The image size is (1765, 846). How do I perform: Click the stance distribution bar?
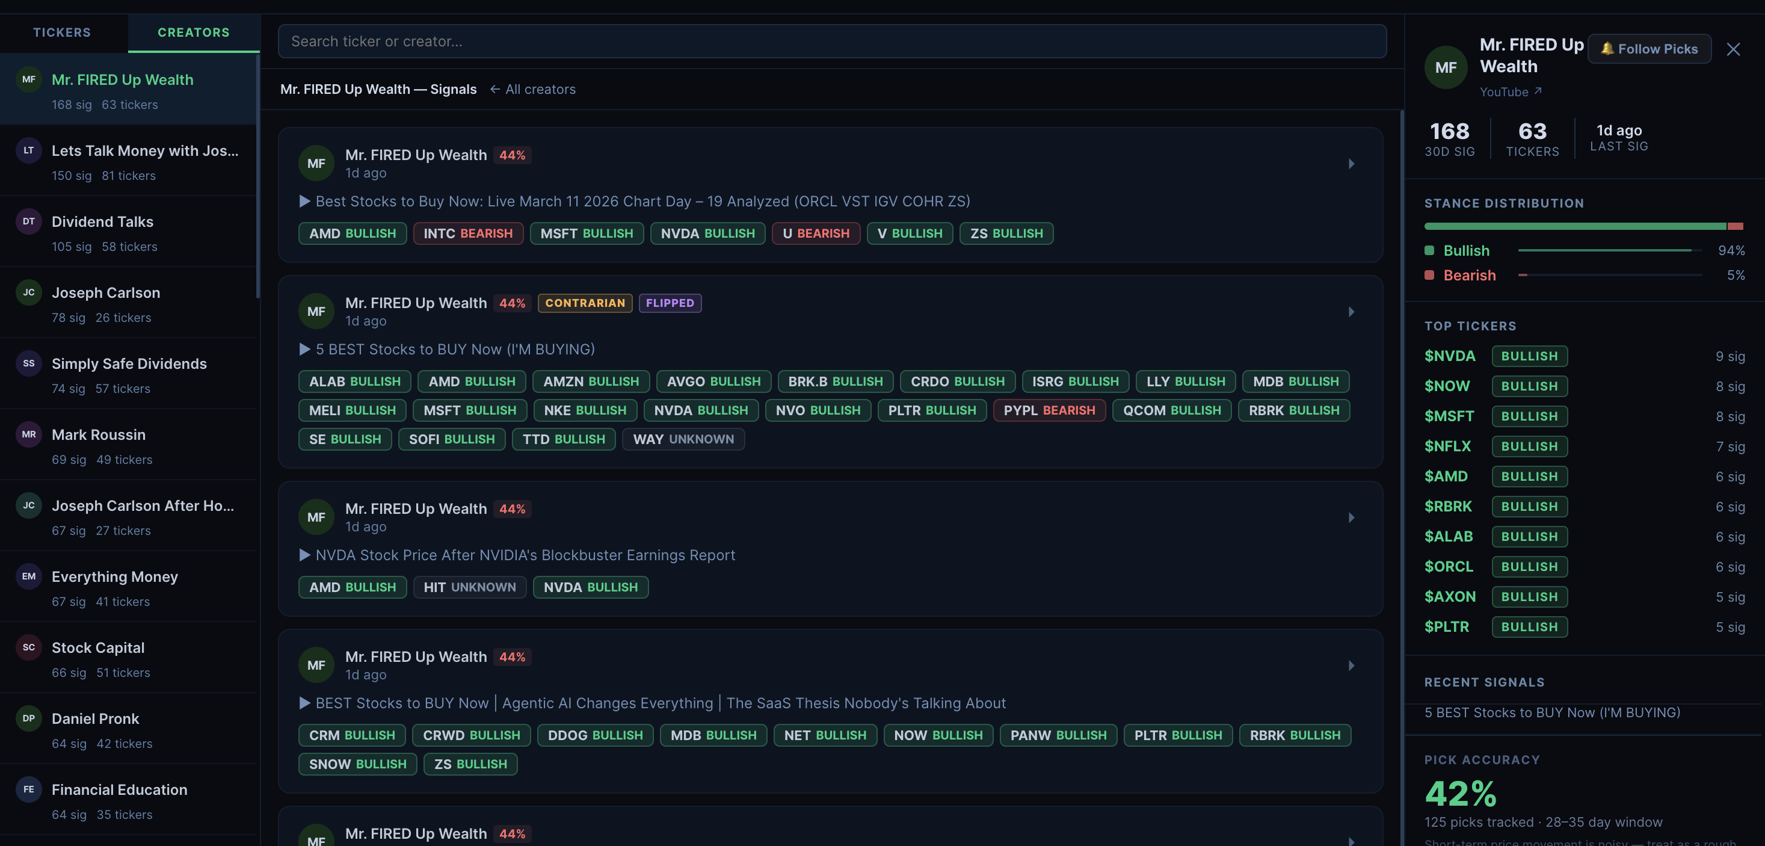tap(1583, 226)
